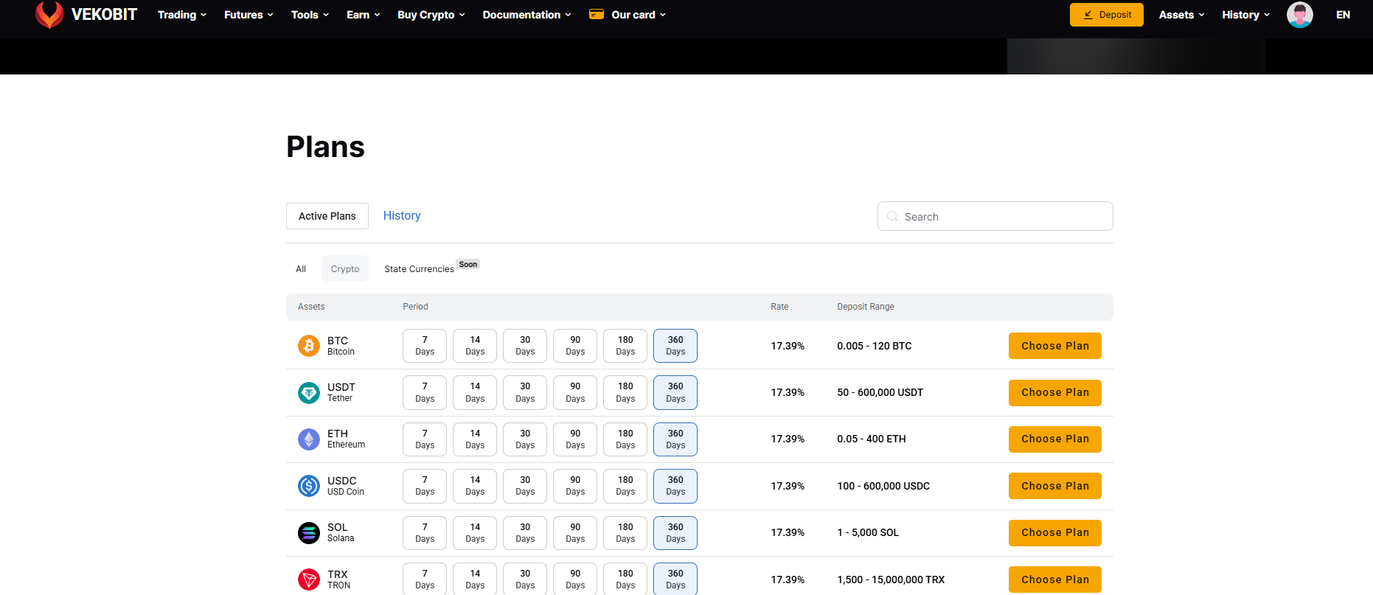Click the Assets column header

tap(311, 307)
